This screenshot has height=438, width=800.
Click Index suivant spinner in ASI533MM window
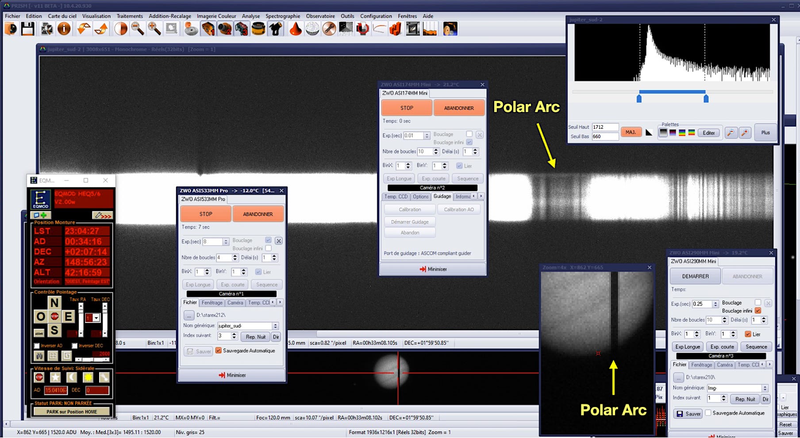235,336
